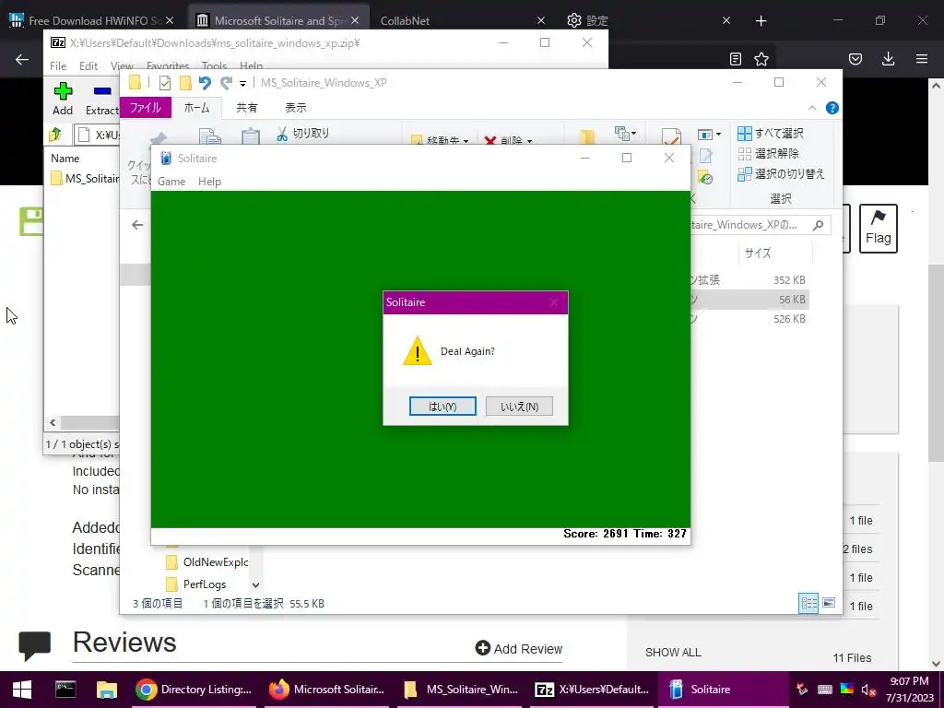Click the 7-Zip Name column header

click(x=65, y=159)
